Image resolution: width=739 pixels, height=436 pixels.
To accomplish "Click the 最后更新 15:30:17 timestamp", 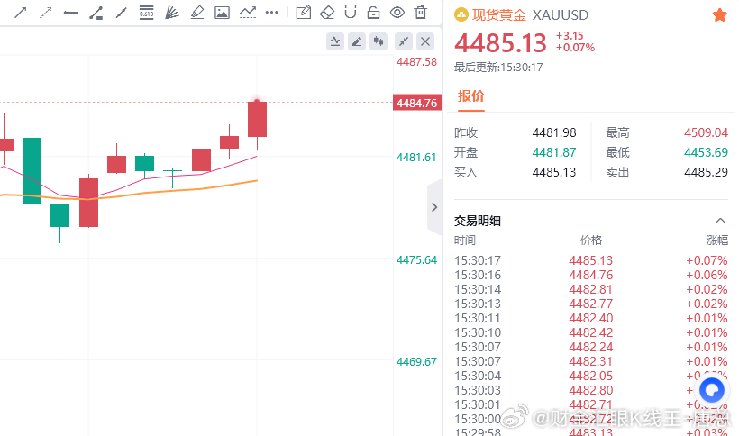I will 498,68.
